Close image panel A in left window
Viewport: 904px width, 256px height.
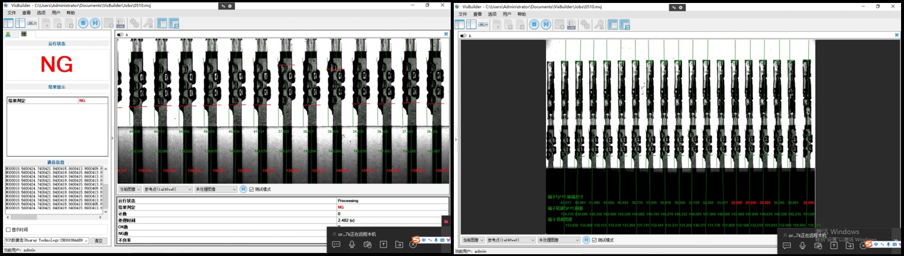[x=446, y=34]
